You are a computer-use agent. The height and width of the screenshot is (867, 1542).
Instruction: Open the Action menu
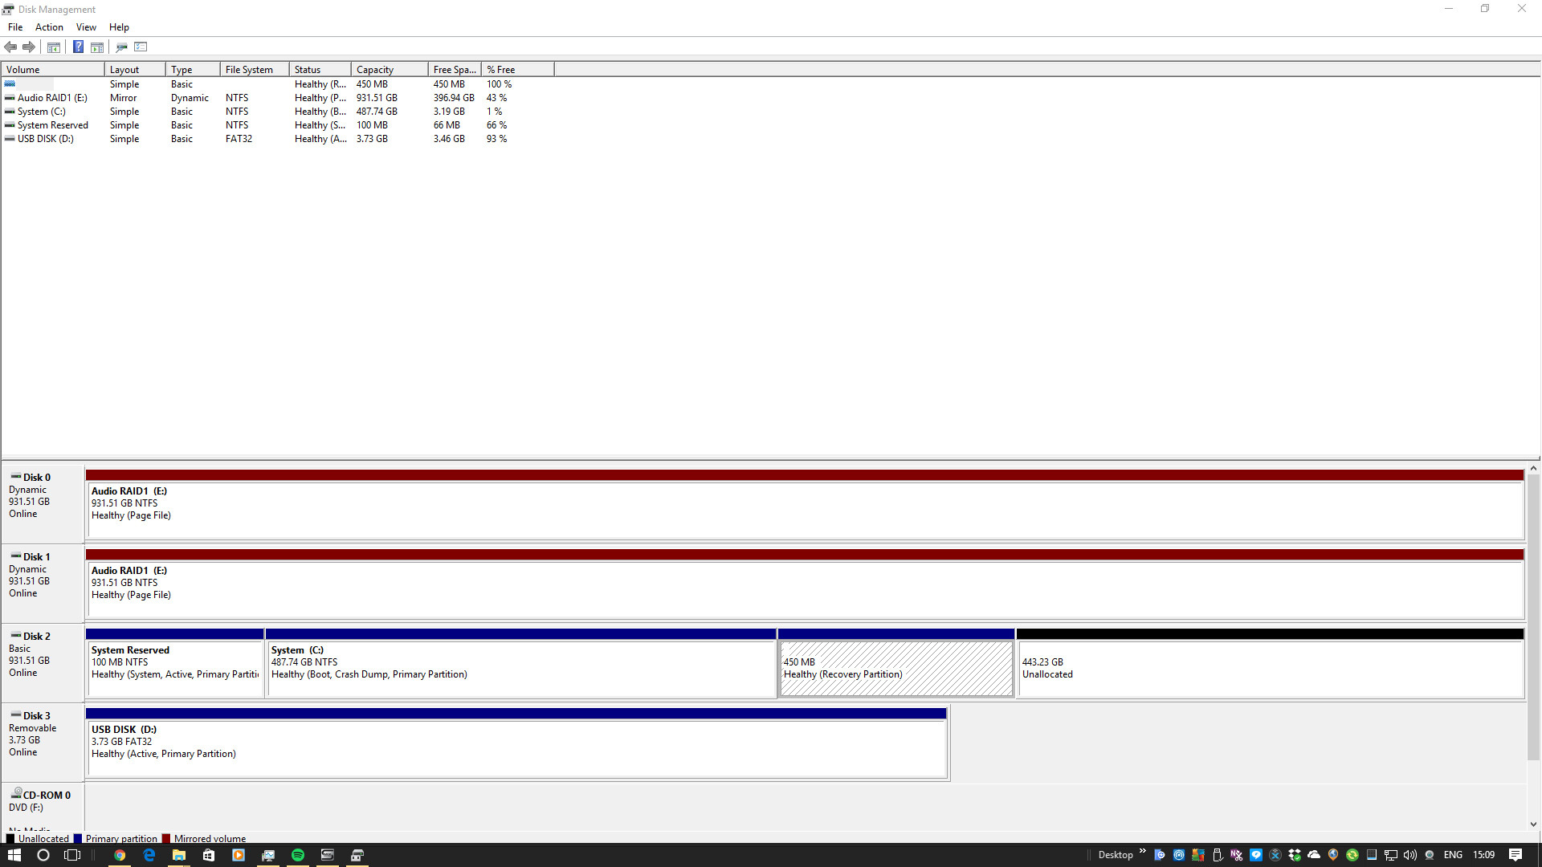(49, 26)
